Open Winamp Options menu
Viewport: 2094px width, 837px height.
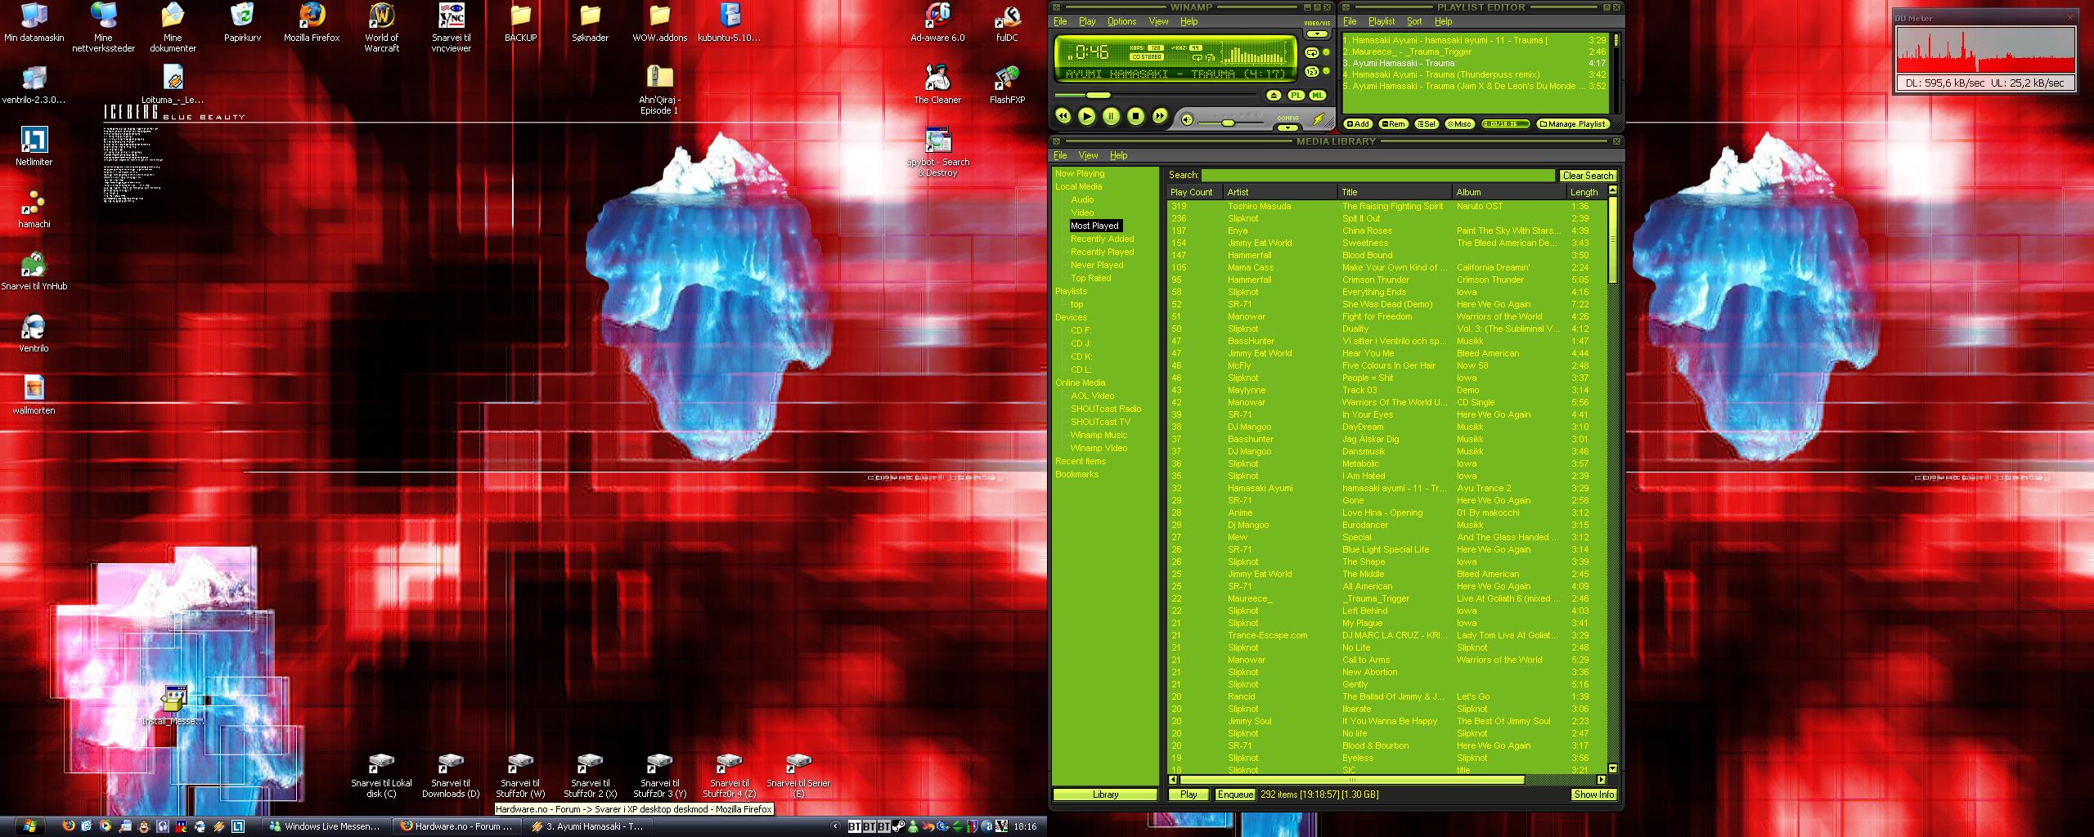point(1121,21)
